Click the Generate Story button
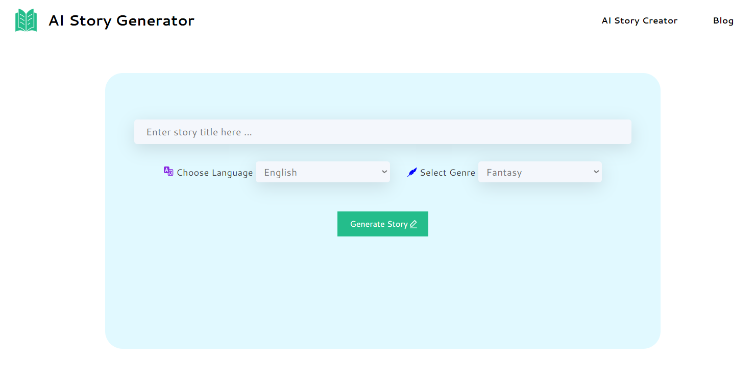The height and width of the screenshot is (382, 755). [383, 224]
